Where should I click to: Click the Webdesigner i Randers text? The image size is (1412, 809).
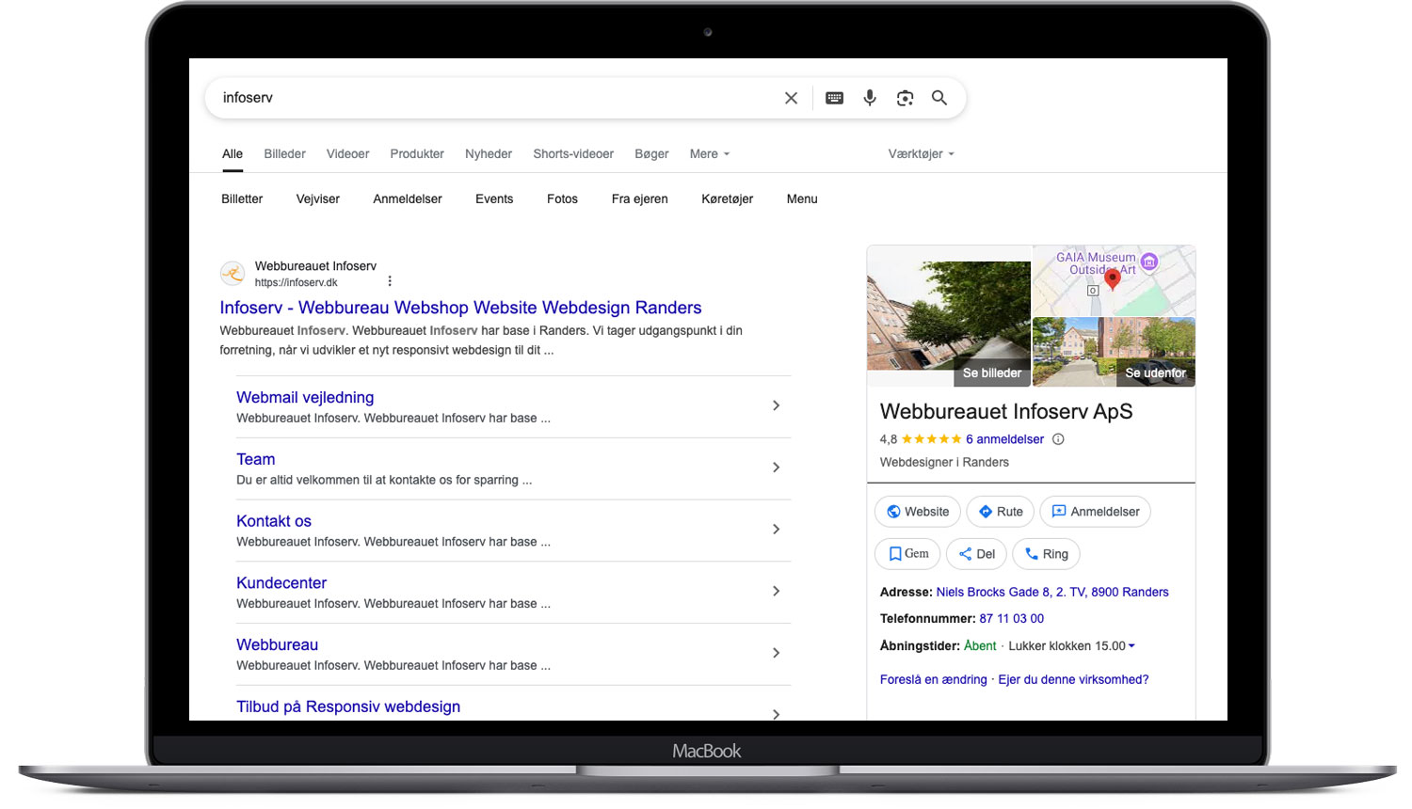944,463
